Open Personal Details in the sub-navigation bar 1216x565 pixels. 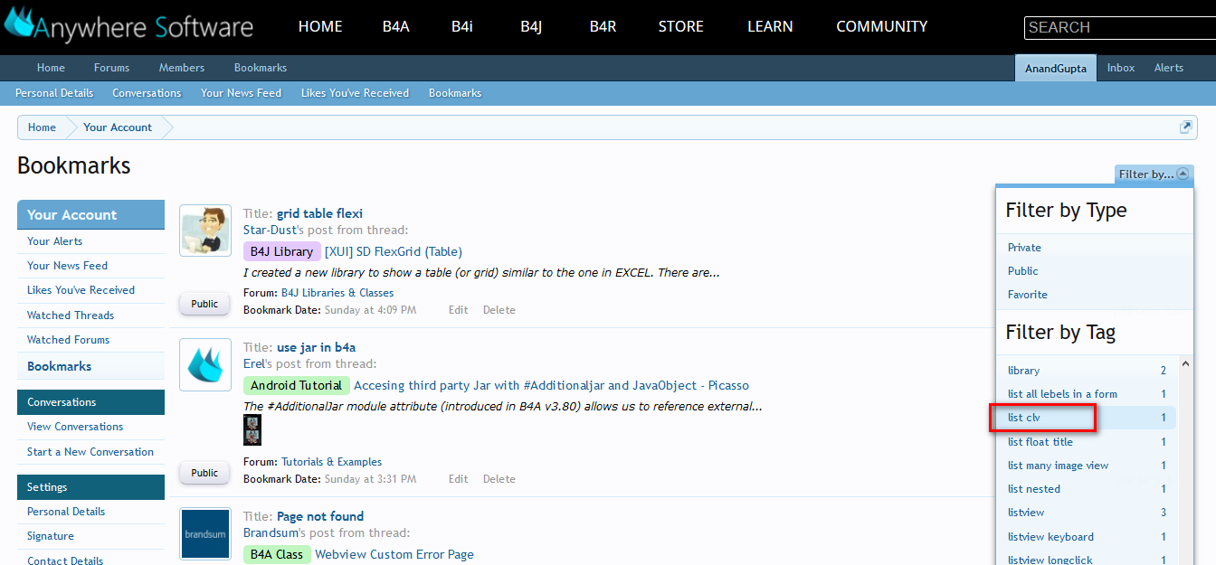[x=54, y=93]
